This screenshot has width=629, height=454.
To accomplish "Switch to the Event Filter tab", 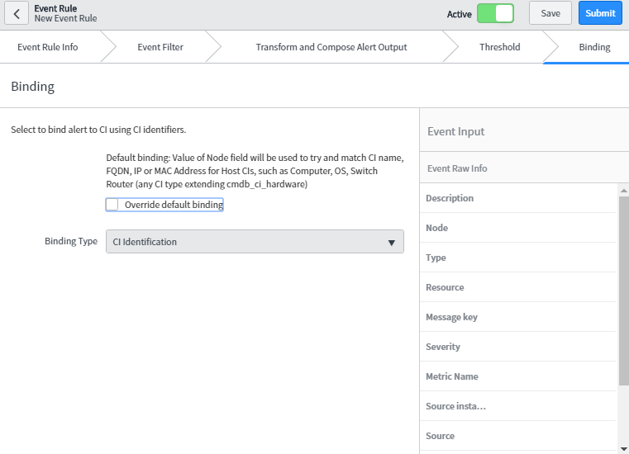I will [x=160, y=47].
